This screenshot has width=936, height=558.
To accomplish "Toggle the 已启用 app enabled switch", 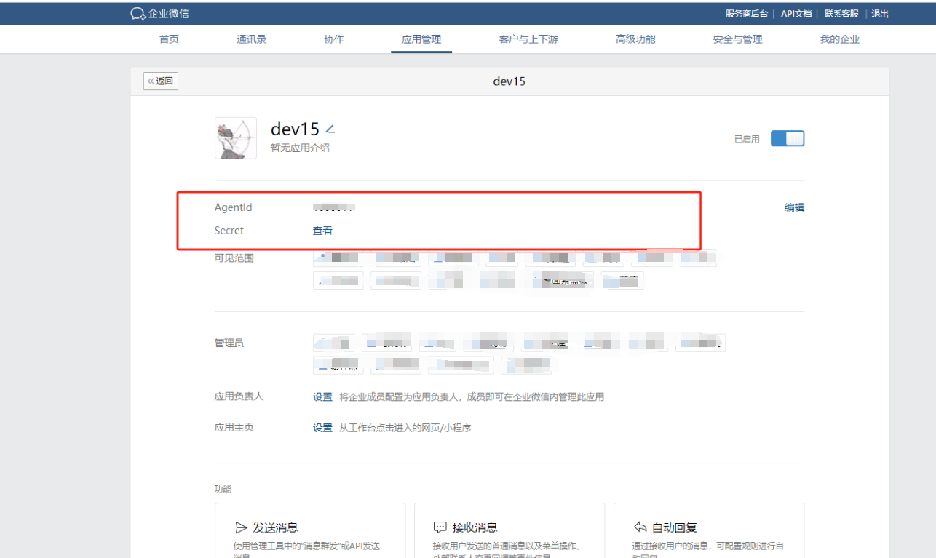I will point(787,139).
